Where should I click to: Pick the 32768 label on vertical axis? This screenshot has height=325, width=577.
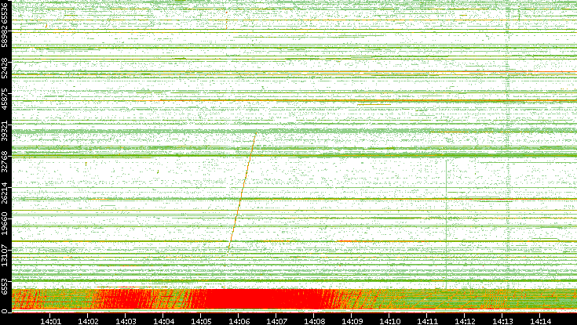pyautogui.click(x=5, y=161)
